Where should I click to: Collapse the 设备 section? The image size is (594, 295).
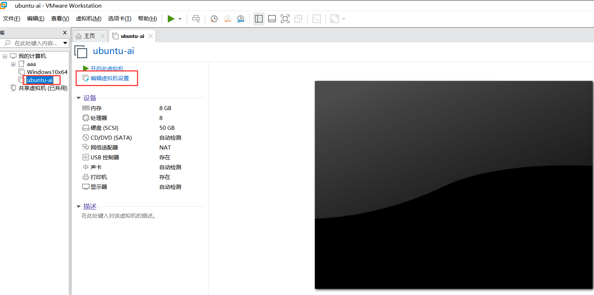78,98
